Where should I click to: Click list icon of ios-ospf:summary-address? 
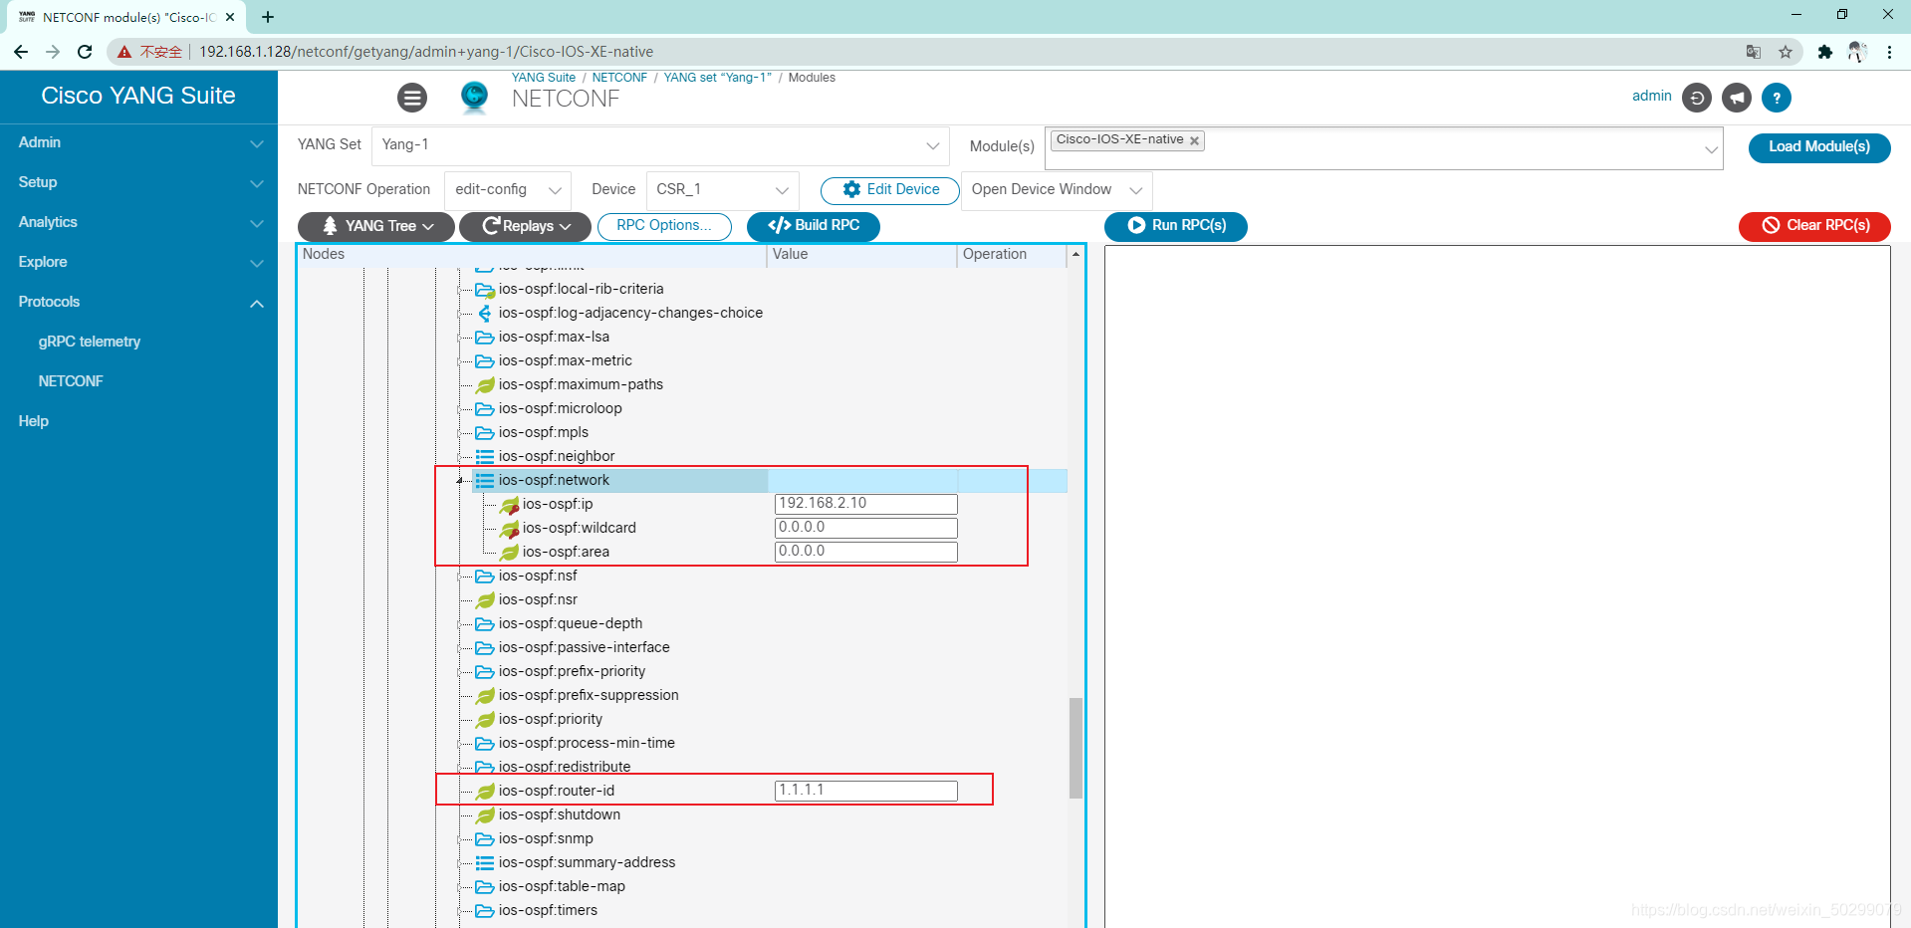click(x=485, y=862)
